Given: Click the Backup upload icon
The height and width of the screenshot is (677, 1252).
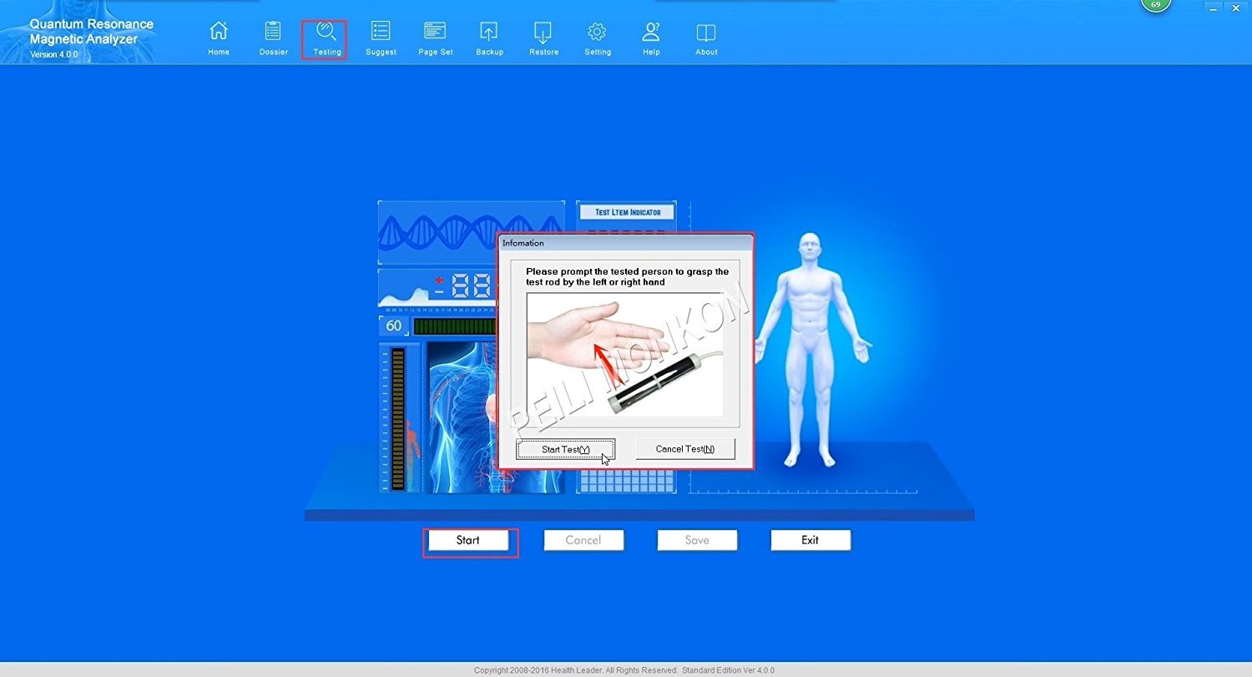Looking at the screenshot, I should [489, 32].
